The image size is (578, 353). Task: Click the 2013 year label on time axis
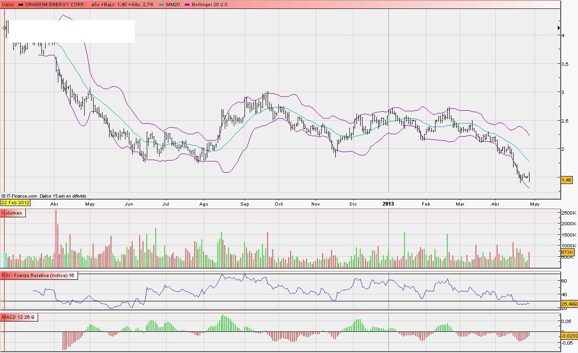coord(388,204)
